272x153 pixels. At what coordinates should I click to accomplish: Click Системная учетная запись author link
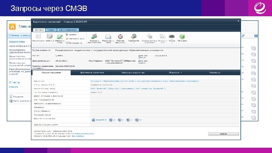[82, 134]
